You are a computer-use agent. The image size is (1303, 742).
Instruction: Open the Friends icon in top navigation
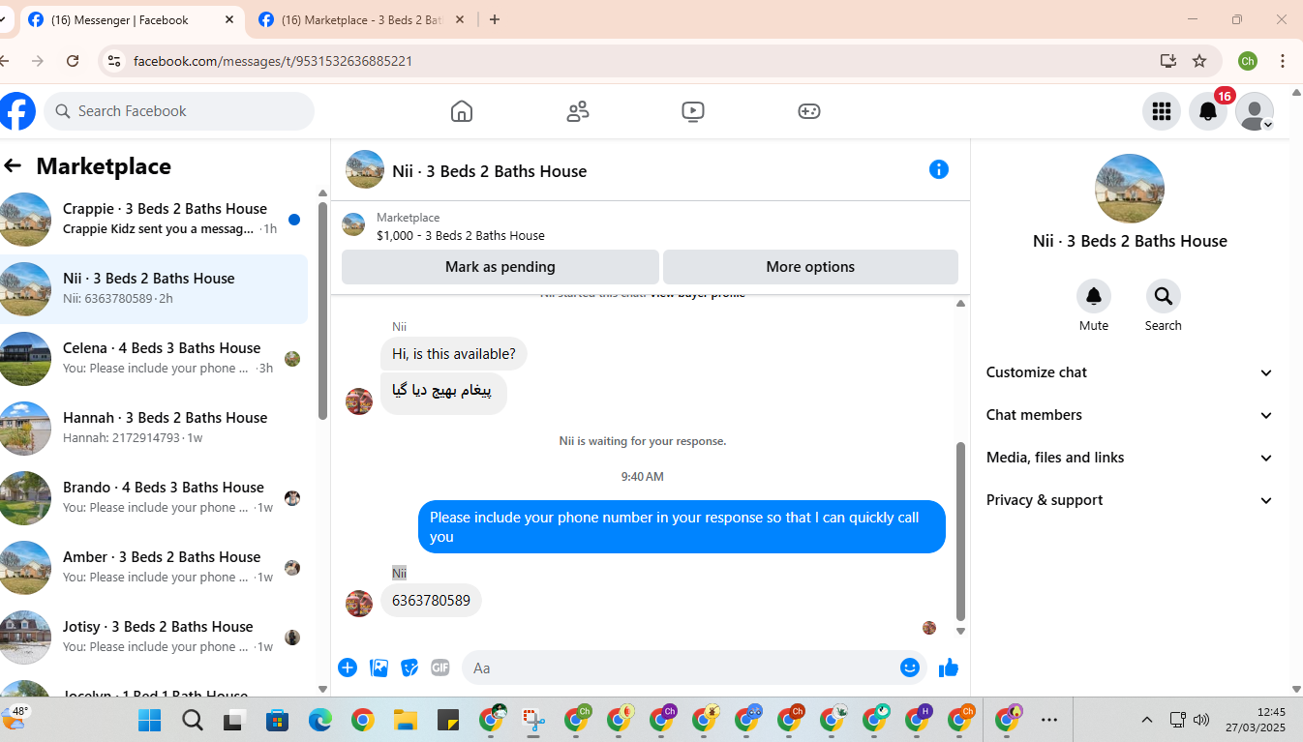(578, 111)
